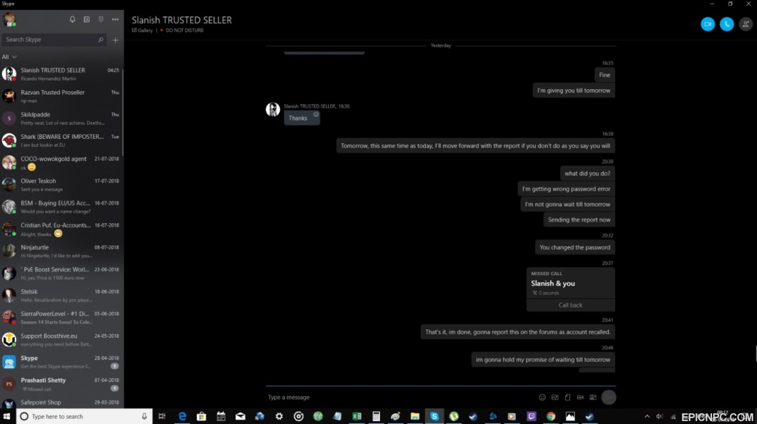Attach an image to the message
757x424 pixels.
click(x=555, y=397)
